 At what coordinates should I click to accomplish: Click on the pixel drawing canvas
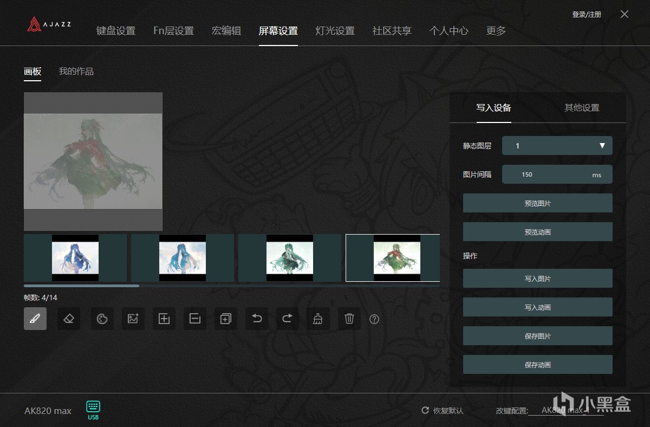93,161
